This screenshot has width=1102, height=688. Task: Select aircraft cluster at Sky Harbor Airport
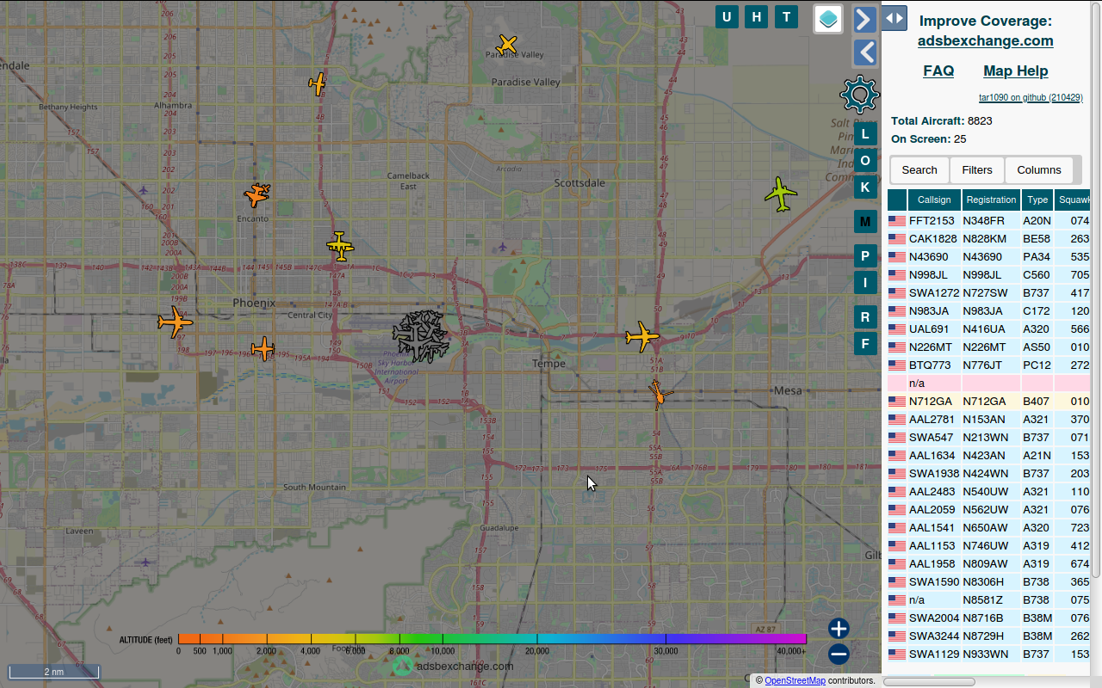coord(421,336)
